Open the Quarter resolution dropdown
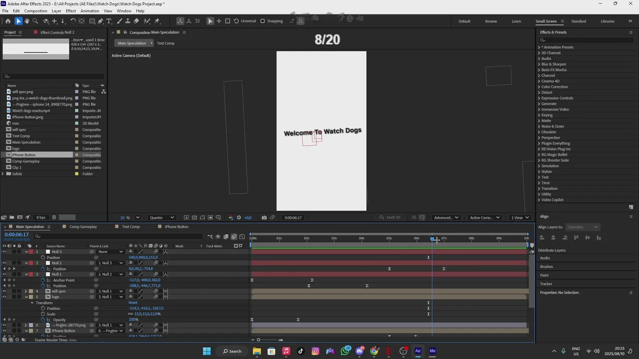Image resolution: width=639 pixels, height=359 pixels. pos(162,217)
